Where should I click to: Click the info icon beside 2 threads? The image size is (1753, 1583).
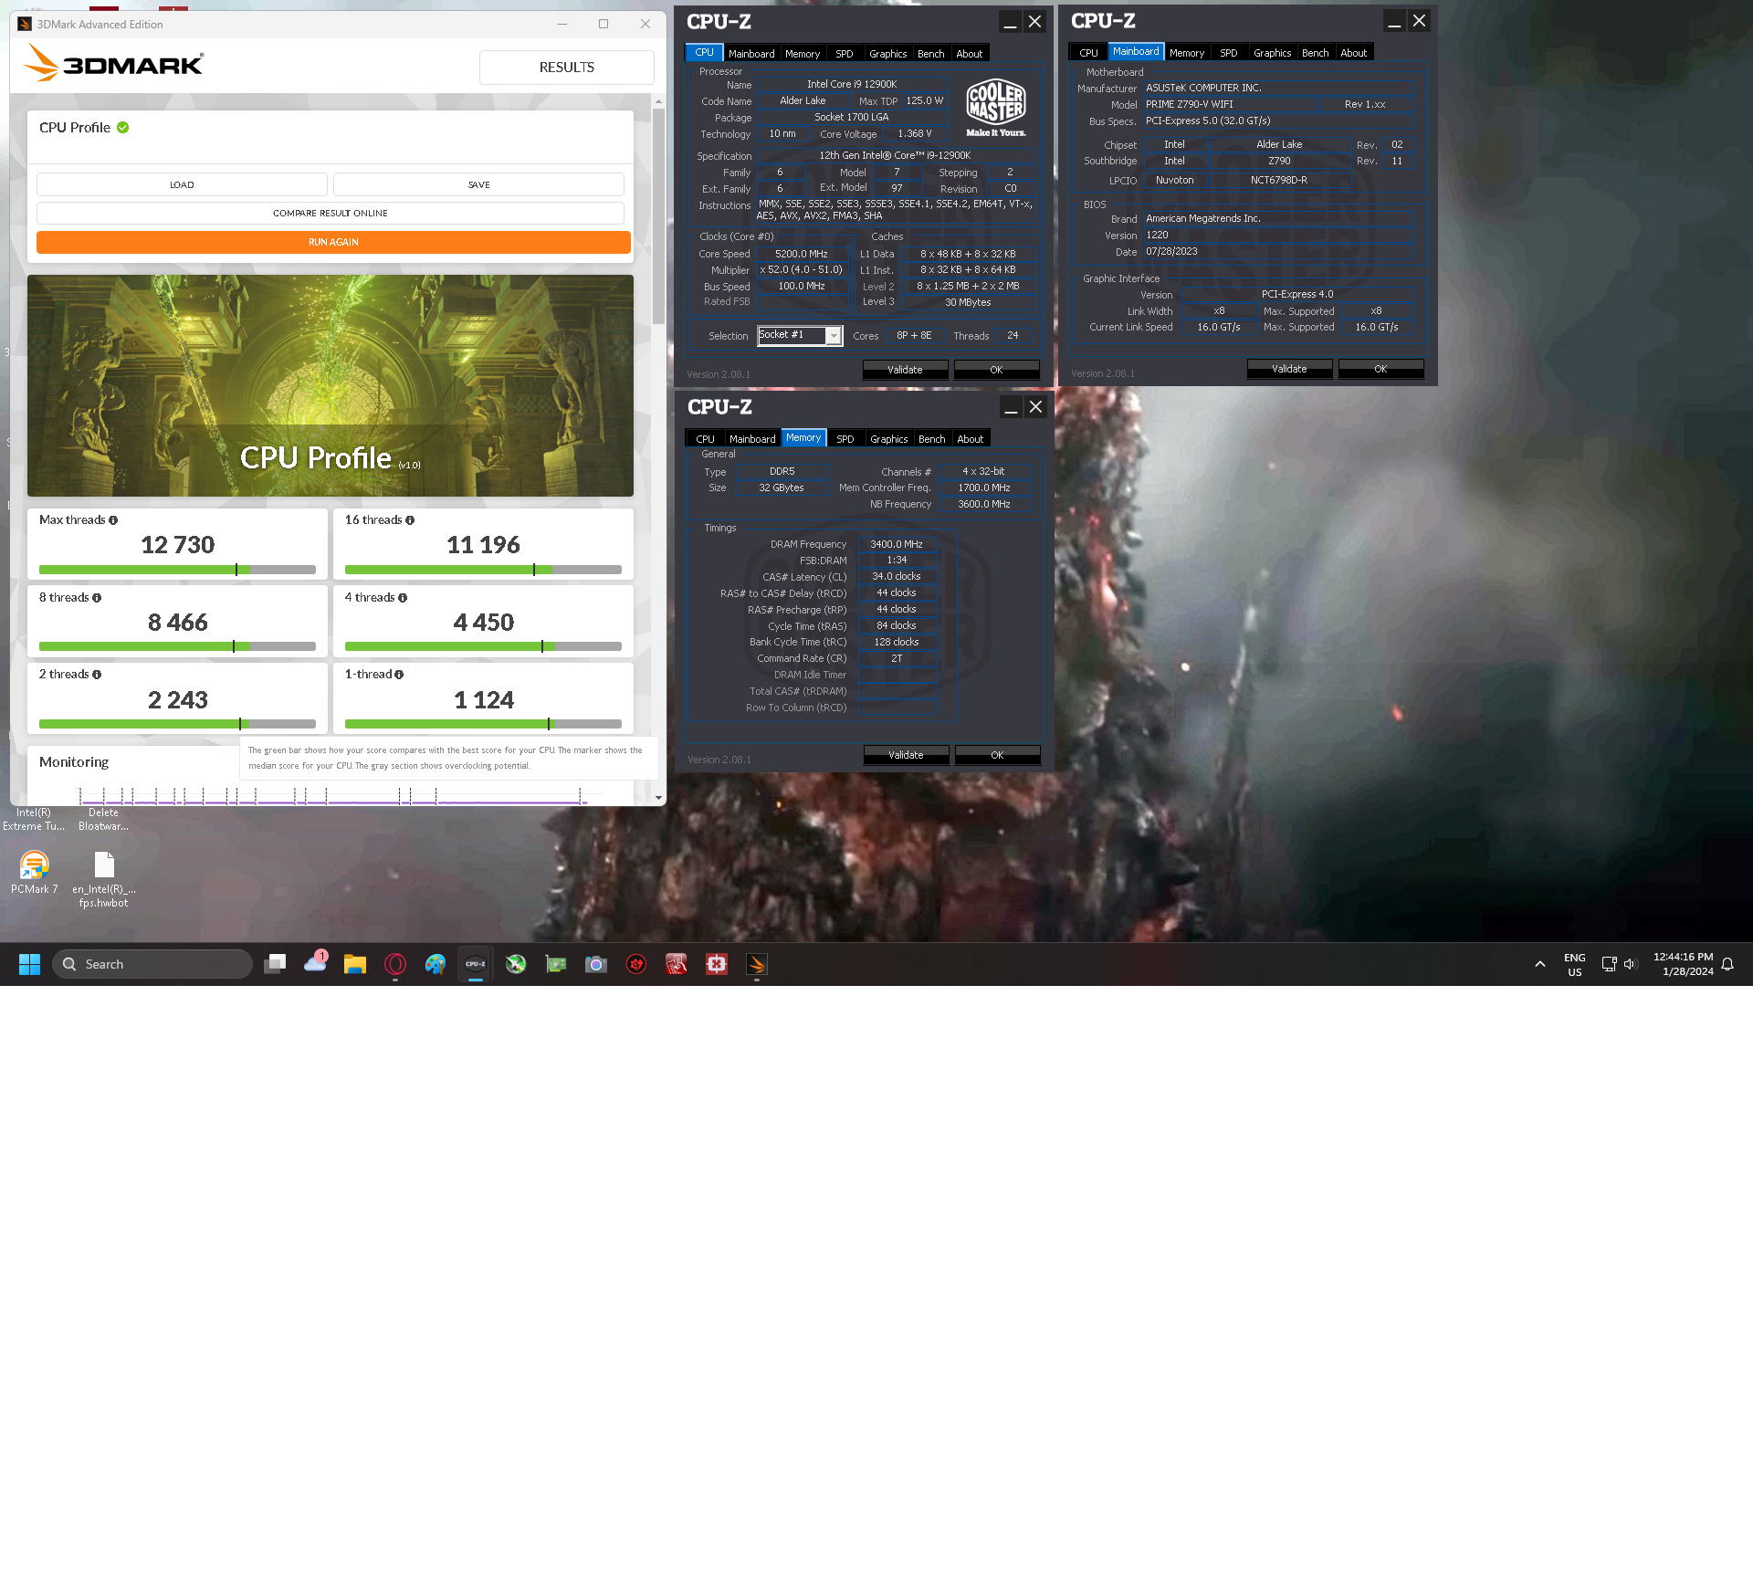coord(97,675)
